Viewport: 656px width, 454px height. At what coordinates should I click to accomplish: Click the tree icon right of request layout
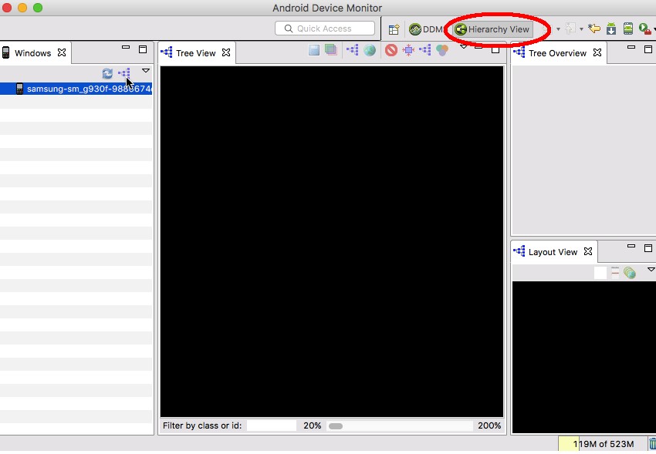click(x=425, y=50)
